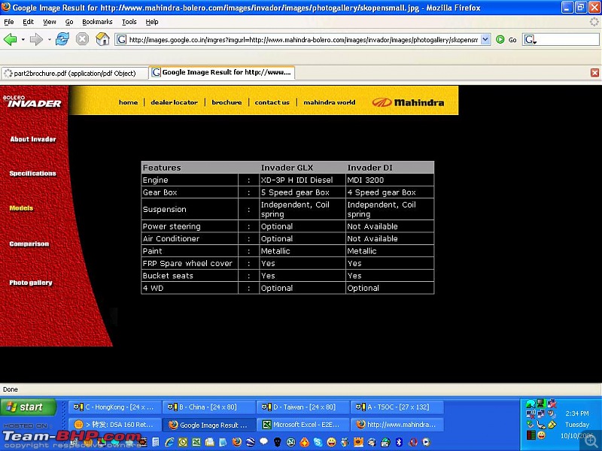Click the XD-3P H IDI Diesel cell
602x451 pixels.
coord(303,180)
